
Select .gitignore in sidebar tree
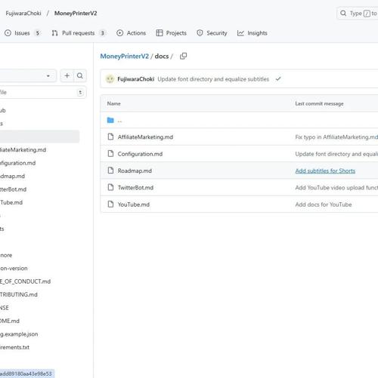(6, 255)
